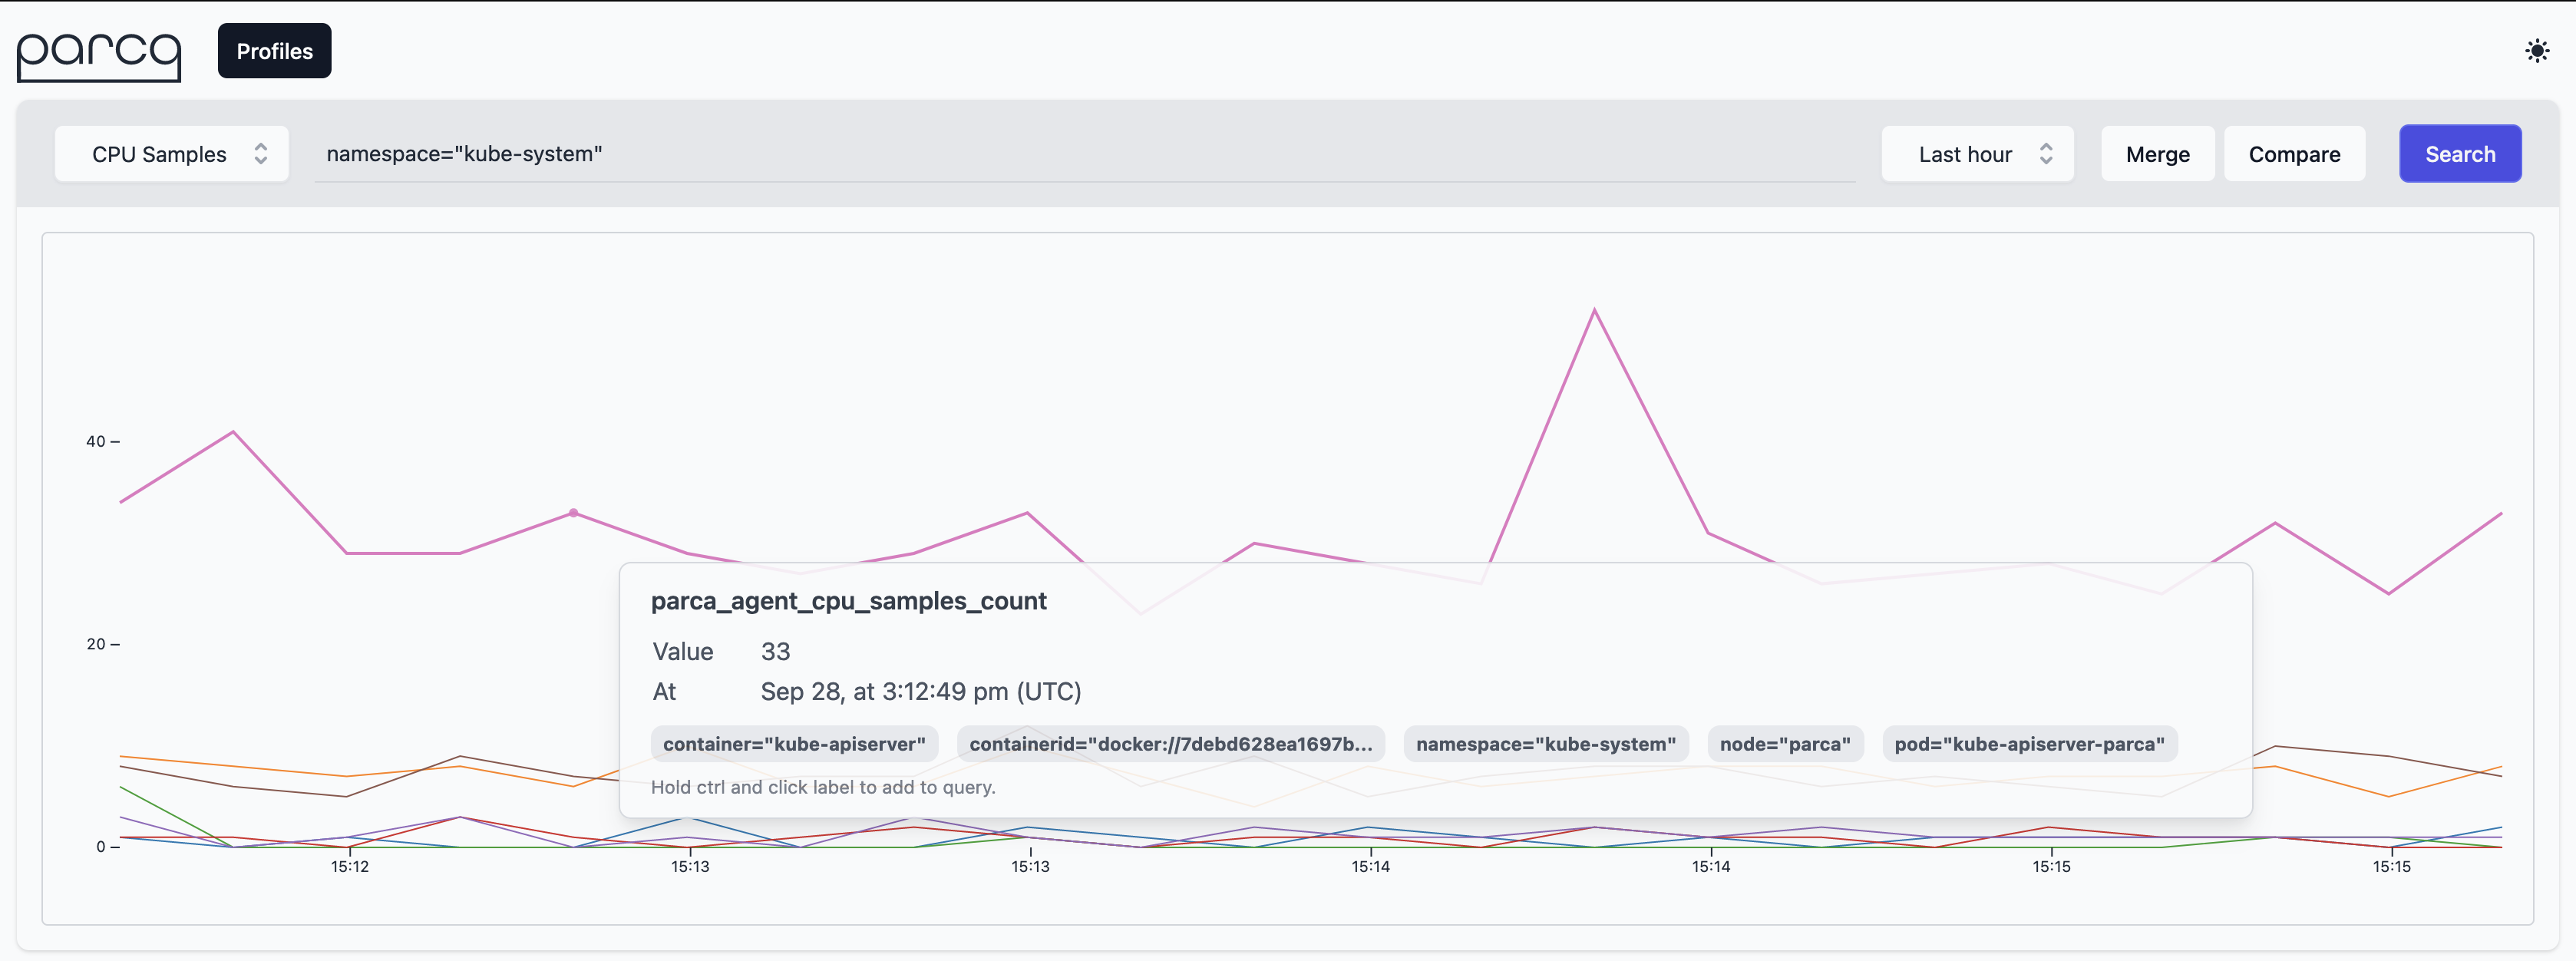Image resolution: width=2576 pixels, height=961 pixels.
Task: Click the parca_agent_cpu_samples_count title
Action: [x=848, y=601]
